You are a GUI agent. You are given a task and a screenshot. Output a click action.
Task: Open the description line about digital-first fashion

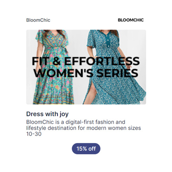pos(76,122)
